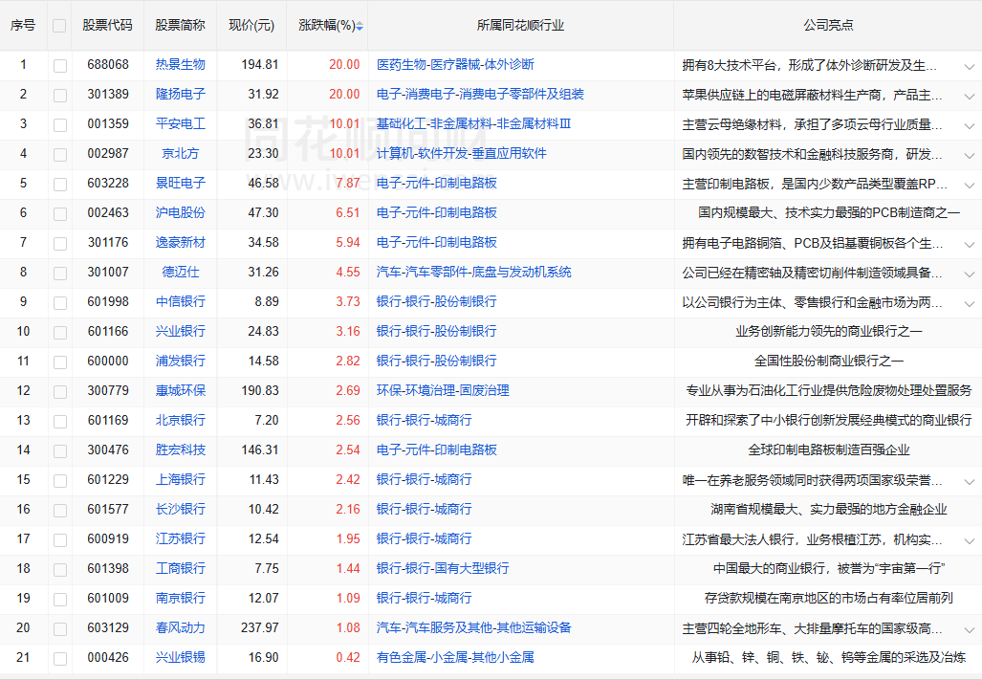
Task: Open the 平安电工 stock link
Action: click(x=181, y=124)
